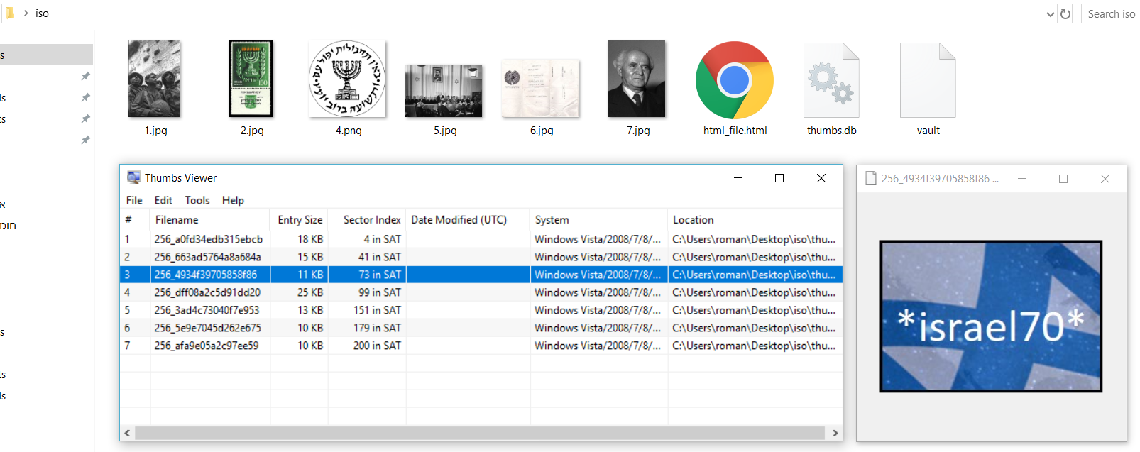Viewport: 1140px width, 452px height.
Task: Click the 151 in SAT sector cell
Action: click(378, 310)
